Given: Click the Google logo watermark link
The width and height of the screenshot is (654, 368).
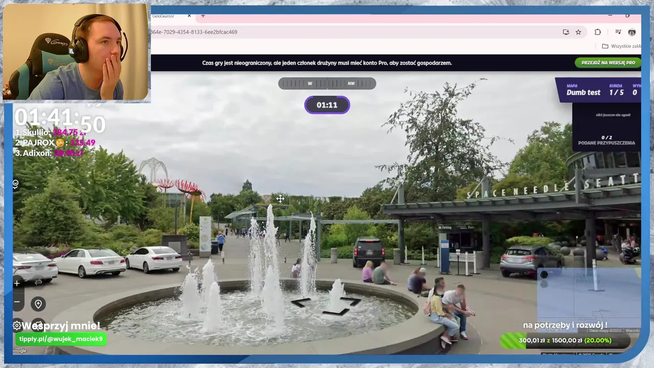Looking at the screenshot, I should point(20,351).
